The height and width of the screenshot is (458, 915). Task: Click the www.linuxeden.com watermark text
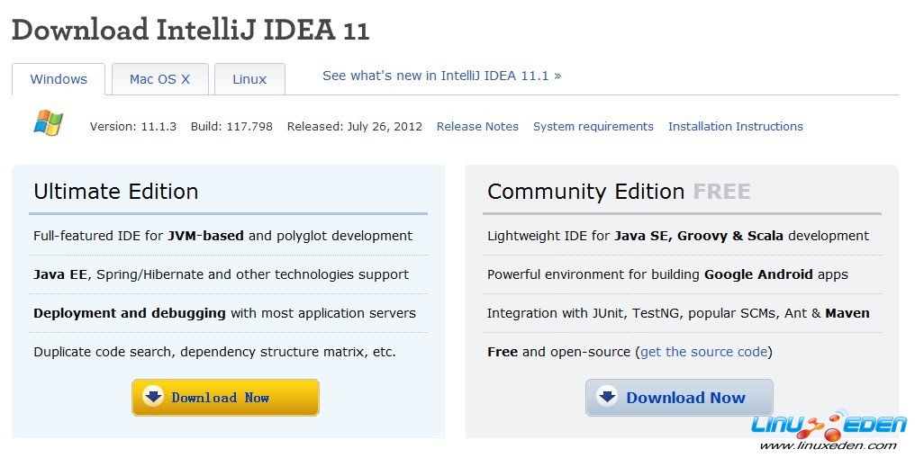click(828, 445)
